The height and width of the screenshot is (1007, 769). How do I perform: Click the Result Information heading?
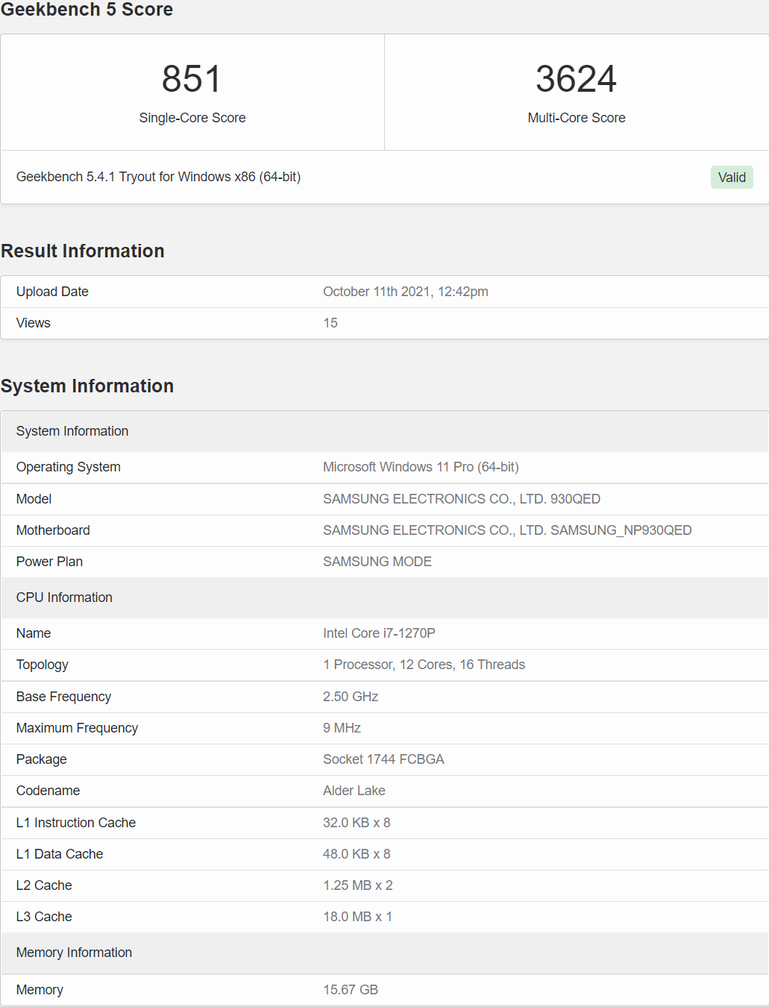(83, 251)
